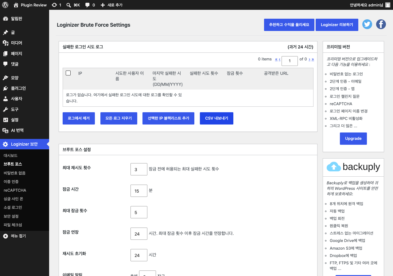Screen dimensions: 393x276
Task: Open the admin user avatar
Action: click(388, 5)
